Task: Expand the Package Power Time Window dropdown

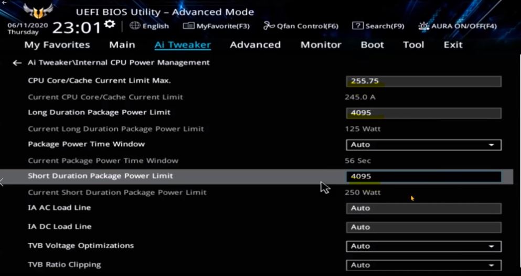Action: tap(423, 145)
